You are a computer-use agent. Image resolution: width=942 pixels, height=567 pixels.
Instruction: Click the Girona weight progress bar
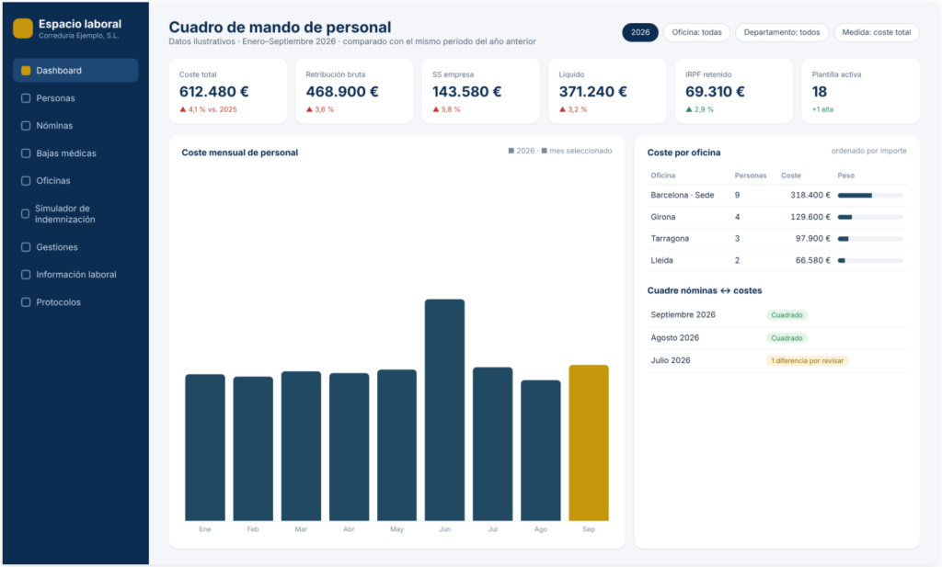[870, 217]
